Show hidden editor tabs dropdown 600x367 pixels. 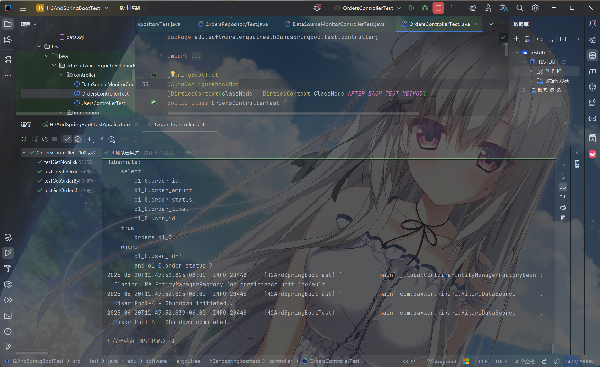(x=491, y=24)
